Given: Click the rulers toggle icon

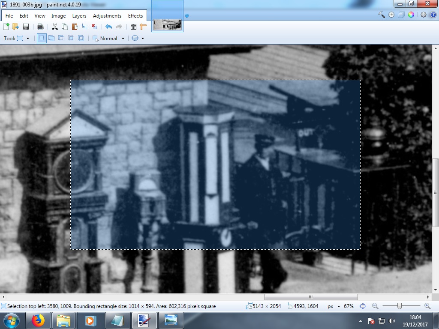Looking at the screenshot, I should [144, 26].
